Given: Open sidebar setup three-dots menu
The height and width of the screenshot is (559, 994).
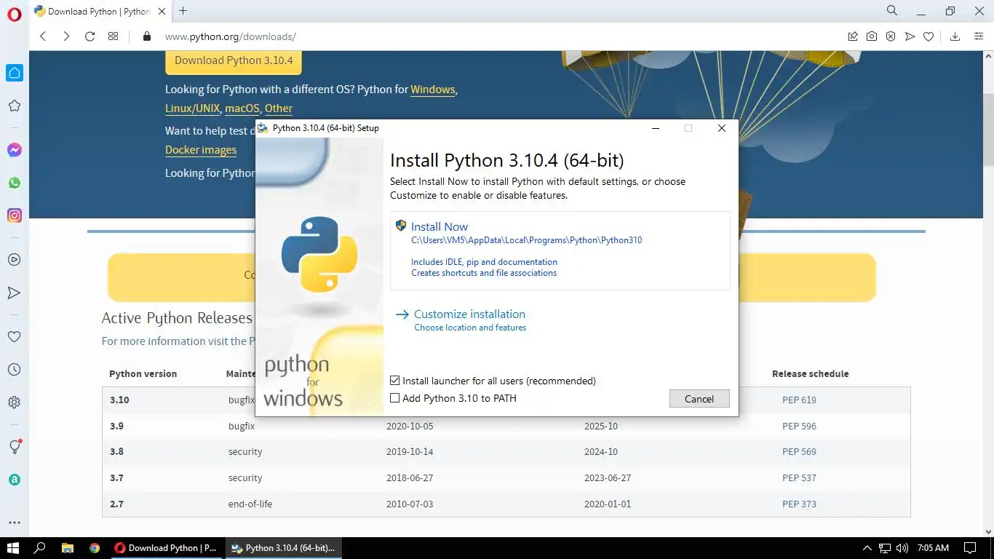Looking at the screenshot, I should click(14, 522).
